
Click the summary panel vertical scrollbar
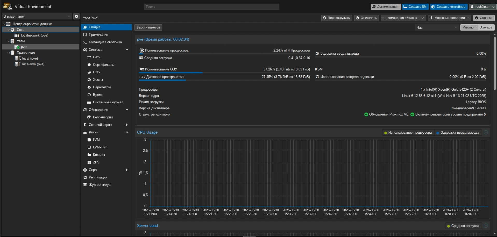(494, 63)
